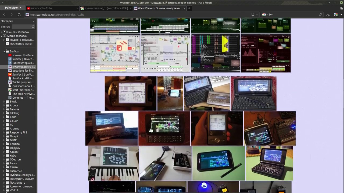Open the downloads button in the toolbar
Image resolution: width=344 pixels, height=193 pixels.
328,15
